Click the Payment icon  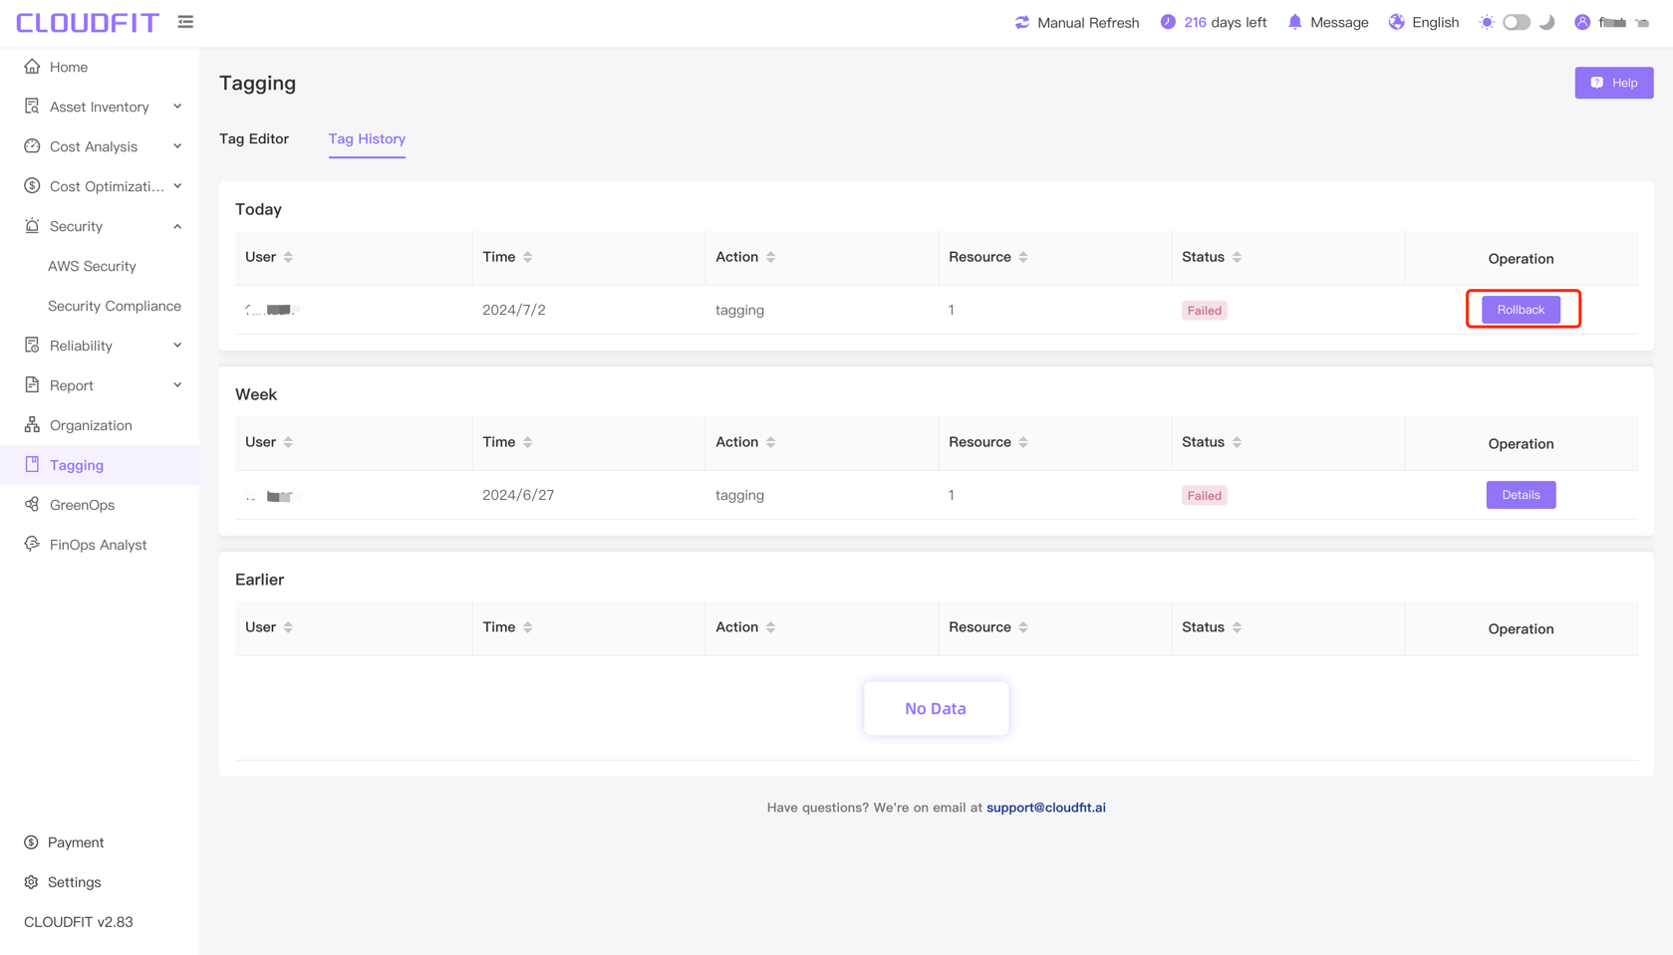click(31, 842)
